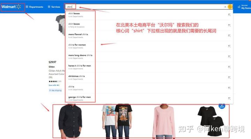Choose the 'christmas shirts' suggestion
The height and width of the screenshot is (139, 251).
[x=149, y=78]
